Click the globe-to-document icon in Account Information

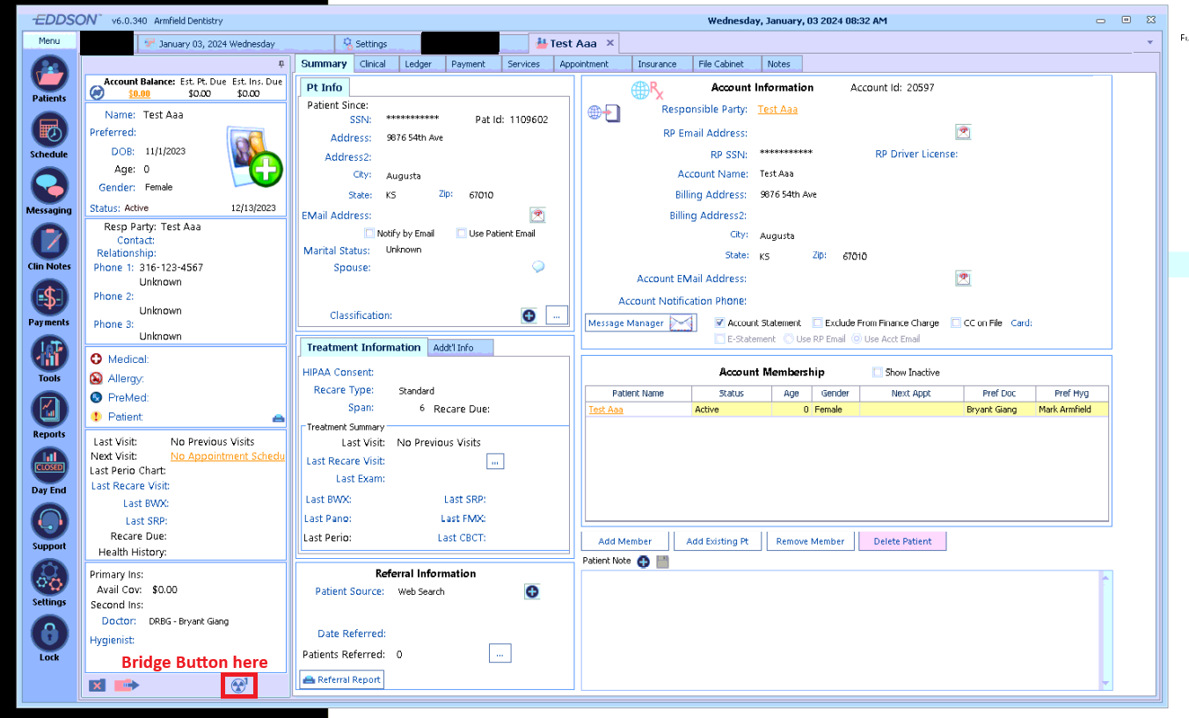604,112
